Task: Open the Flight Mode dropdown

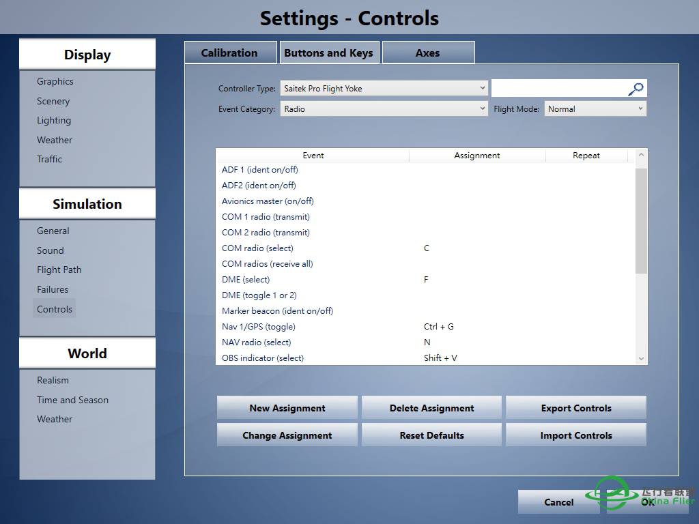Action: pos(595,109)
